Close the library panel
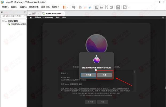This screenshot has height=107, width=166. (x=25, y=12)
